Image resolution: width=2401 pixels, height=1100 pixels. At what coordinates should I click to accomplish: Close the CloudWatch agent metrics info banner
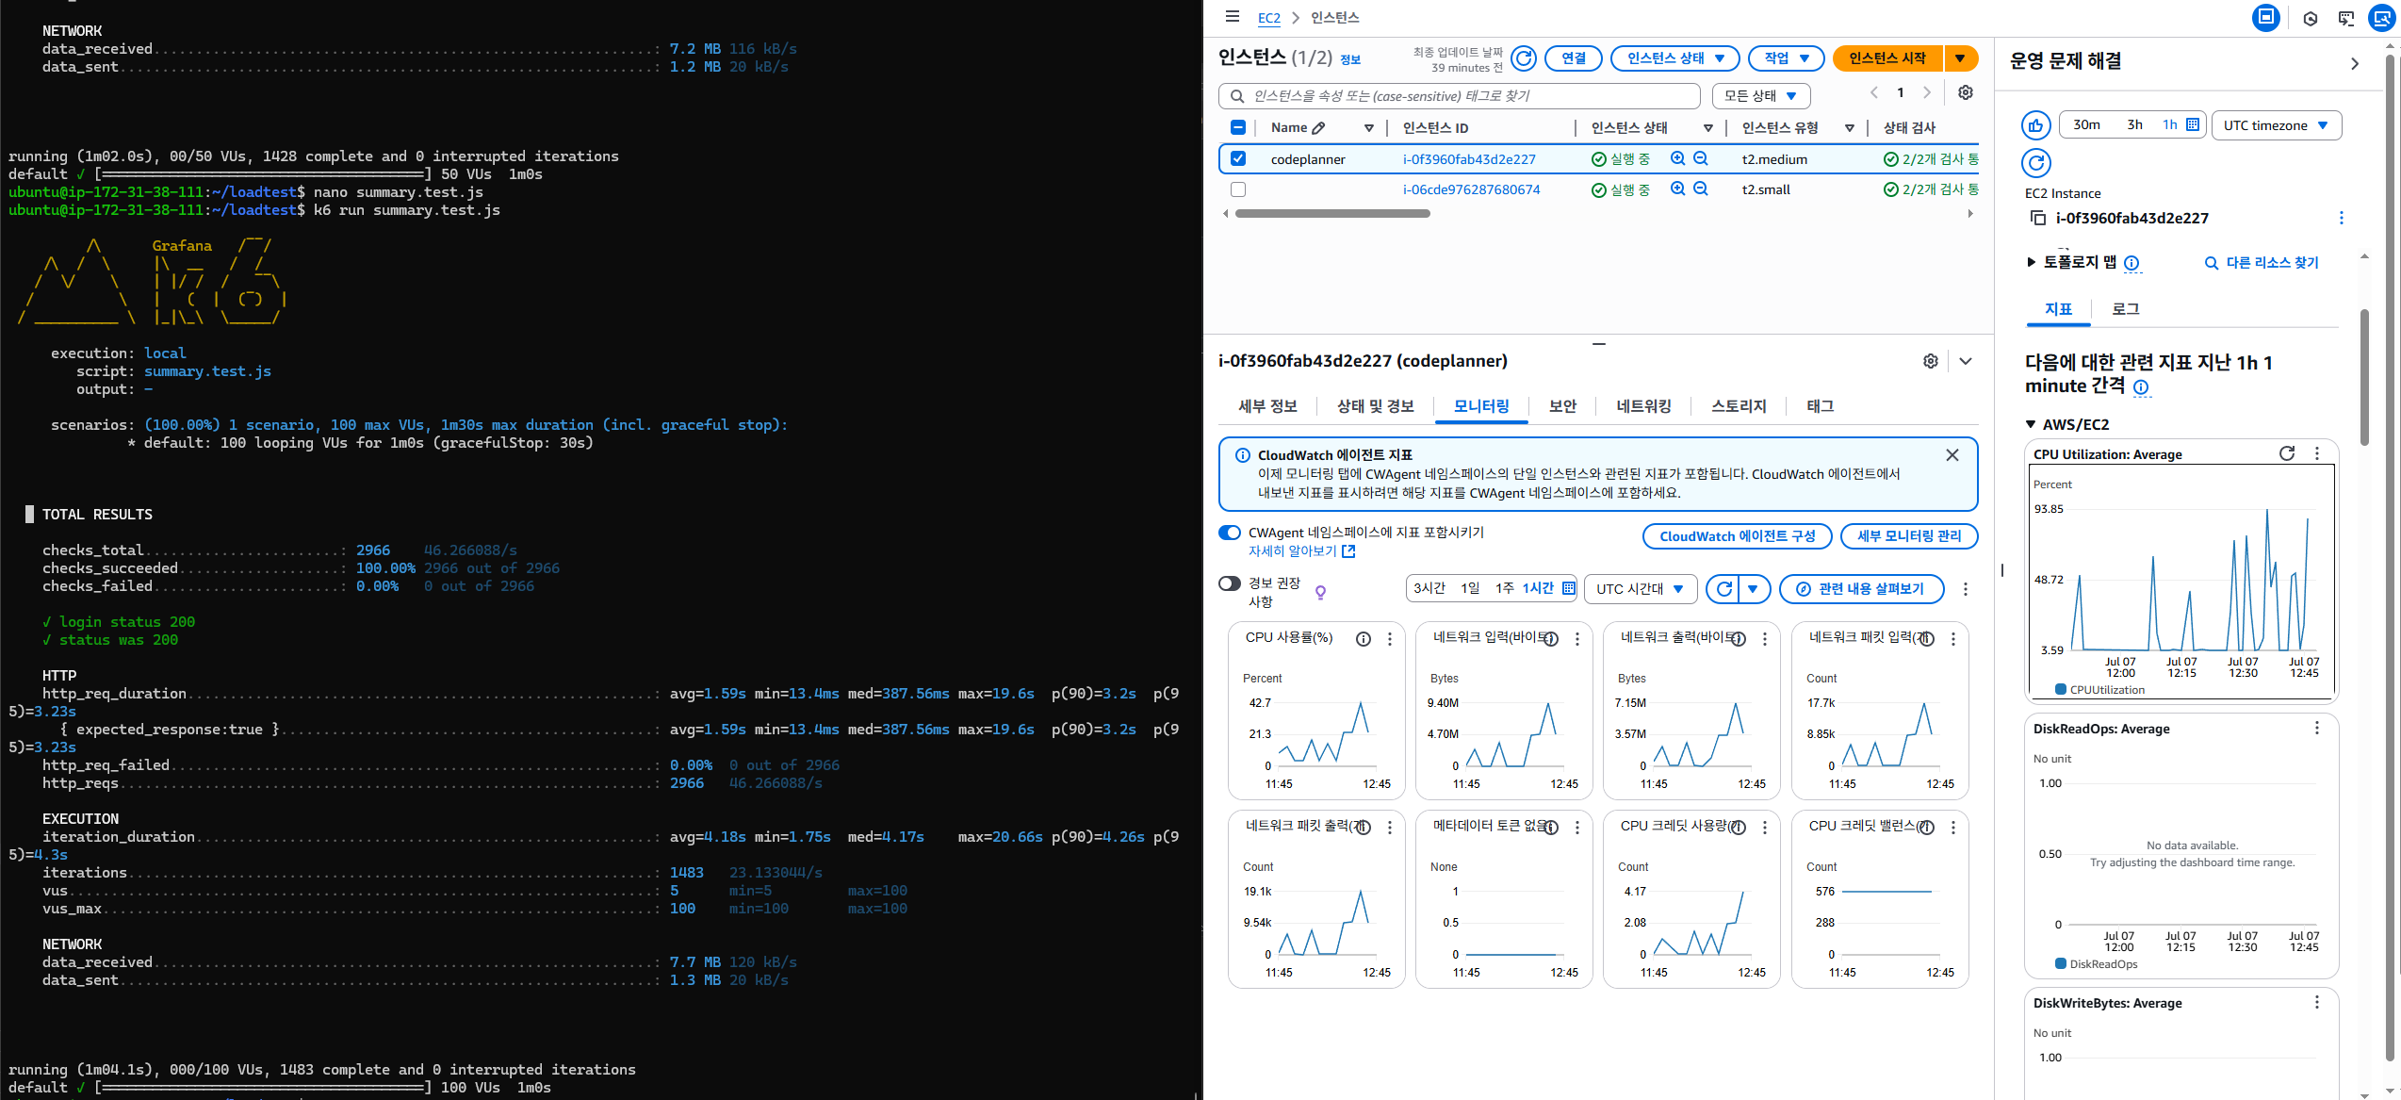1952,455
